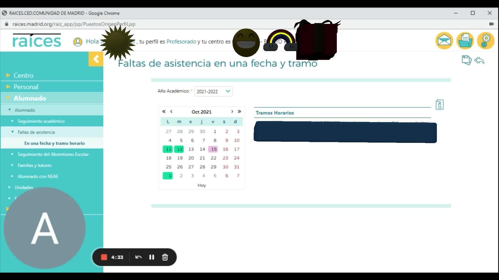Expand the Centro menu section
Viewport: 499px width, 280px height.
tap(23, 75)
